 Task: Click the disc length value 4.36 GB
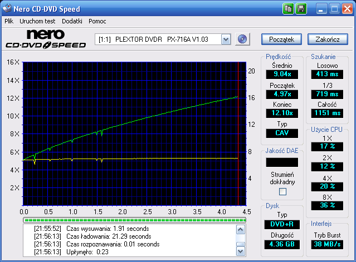coord(282,244)
